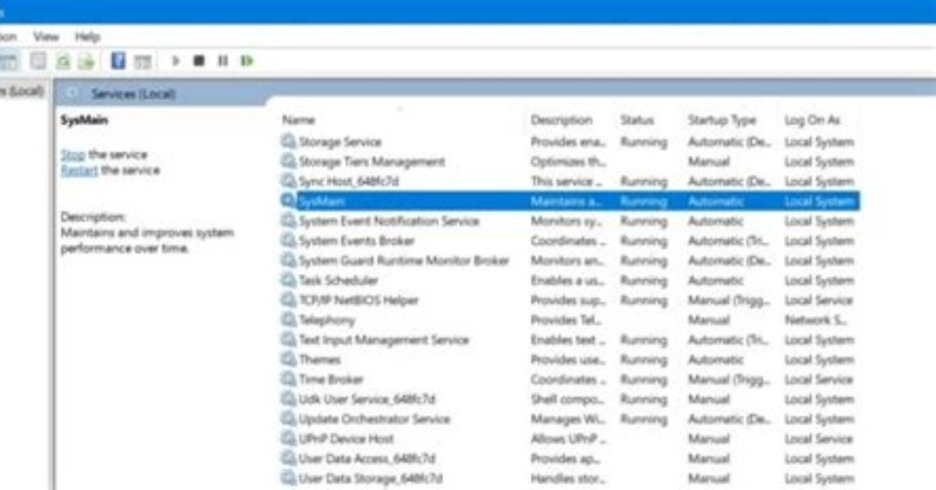936x490 pixels.
Task: Click the Pause Service toolbar icon
Action: coord(223,60)
